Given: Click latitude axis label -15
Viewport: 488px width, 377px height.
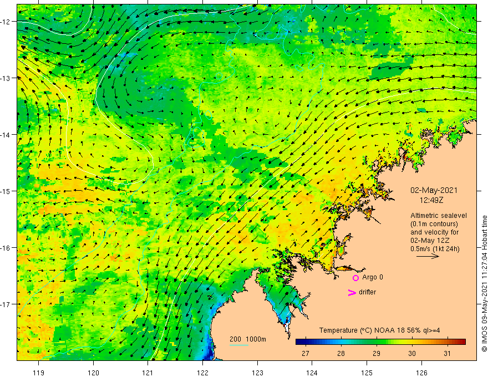Looking at the screenshot, I should [6, 191].
